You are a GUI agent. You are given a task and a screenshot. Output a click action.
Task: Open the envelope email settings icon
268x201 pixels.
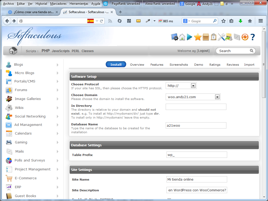(x=237, y=37)
